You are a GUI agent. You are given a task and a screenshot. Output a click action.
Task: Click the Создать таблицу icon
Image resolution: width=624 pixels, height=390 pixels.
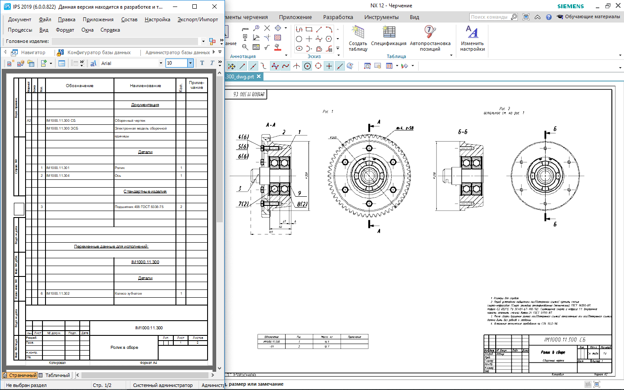tap(358, 32)
